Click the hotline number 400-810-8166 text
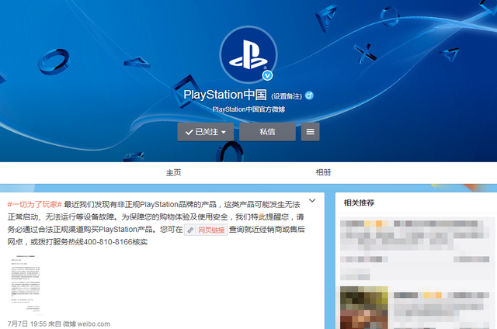Screen dimensions: 497x329 (108, 242)
